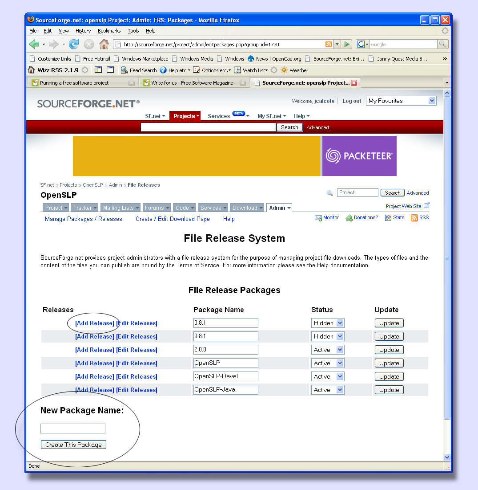The height and width of the screenshot is (490, 478).
Task: Open Status dropdown for OpenSLP-Java package
Action: [328, 390]
